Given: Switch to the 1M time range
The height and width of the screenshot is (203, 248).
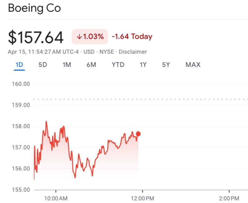Looking at the screenshot, I should 67,65.
